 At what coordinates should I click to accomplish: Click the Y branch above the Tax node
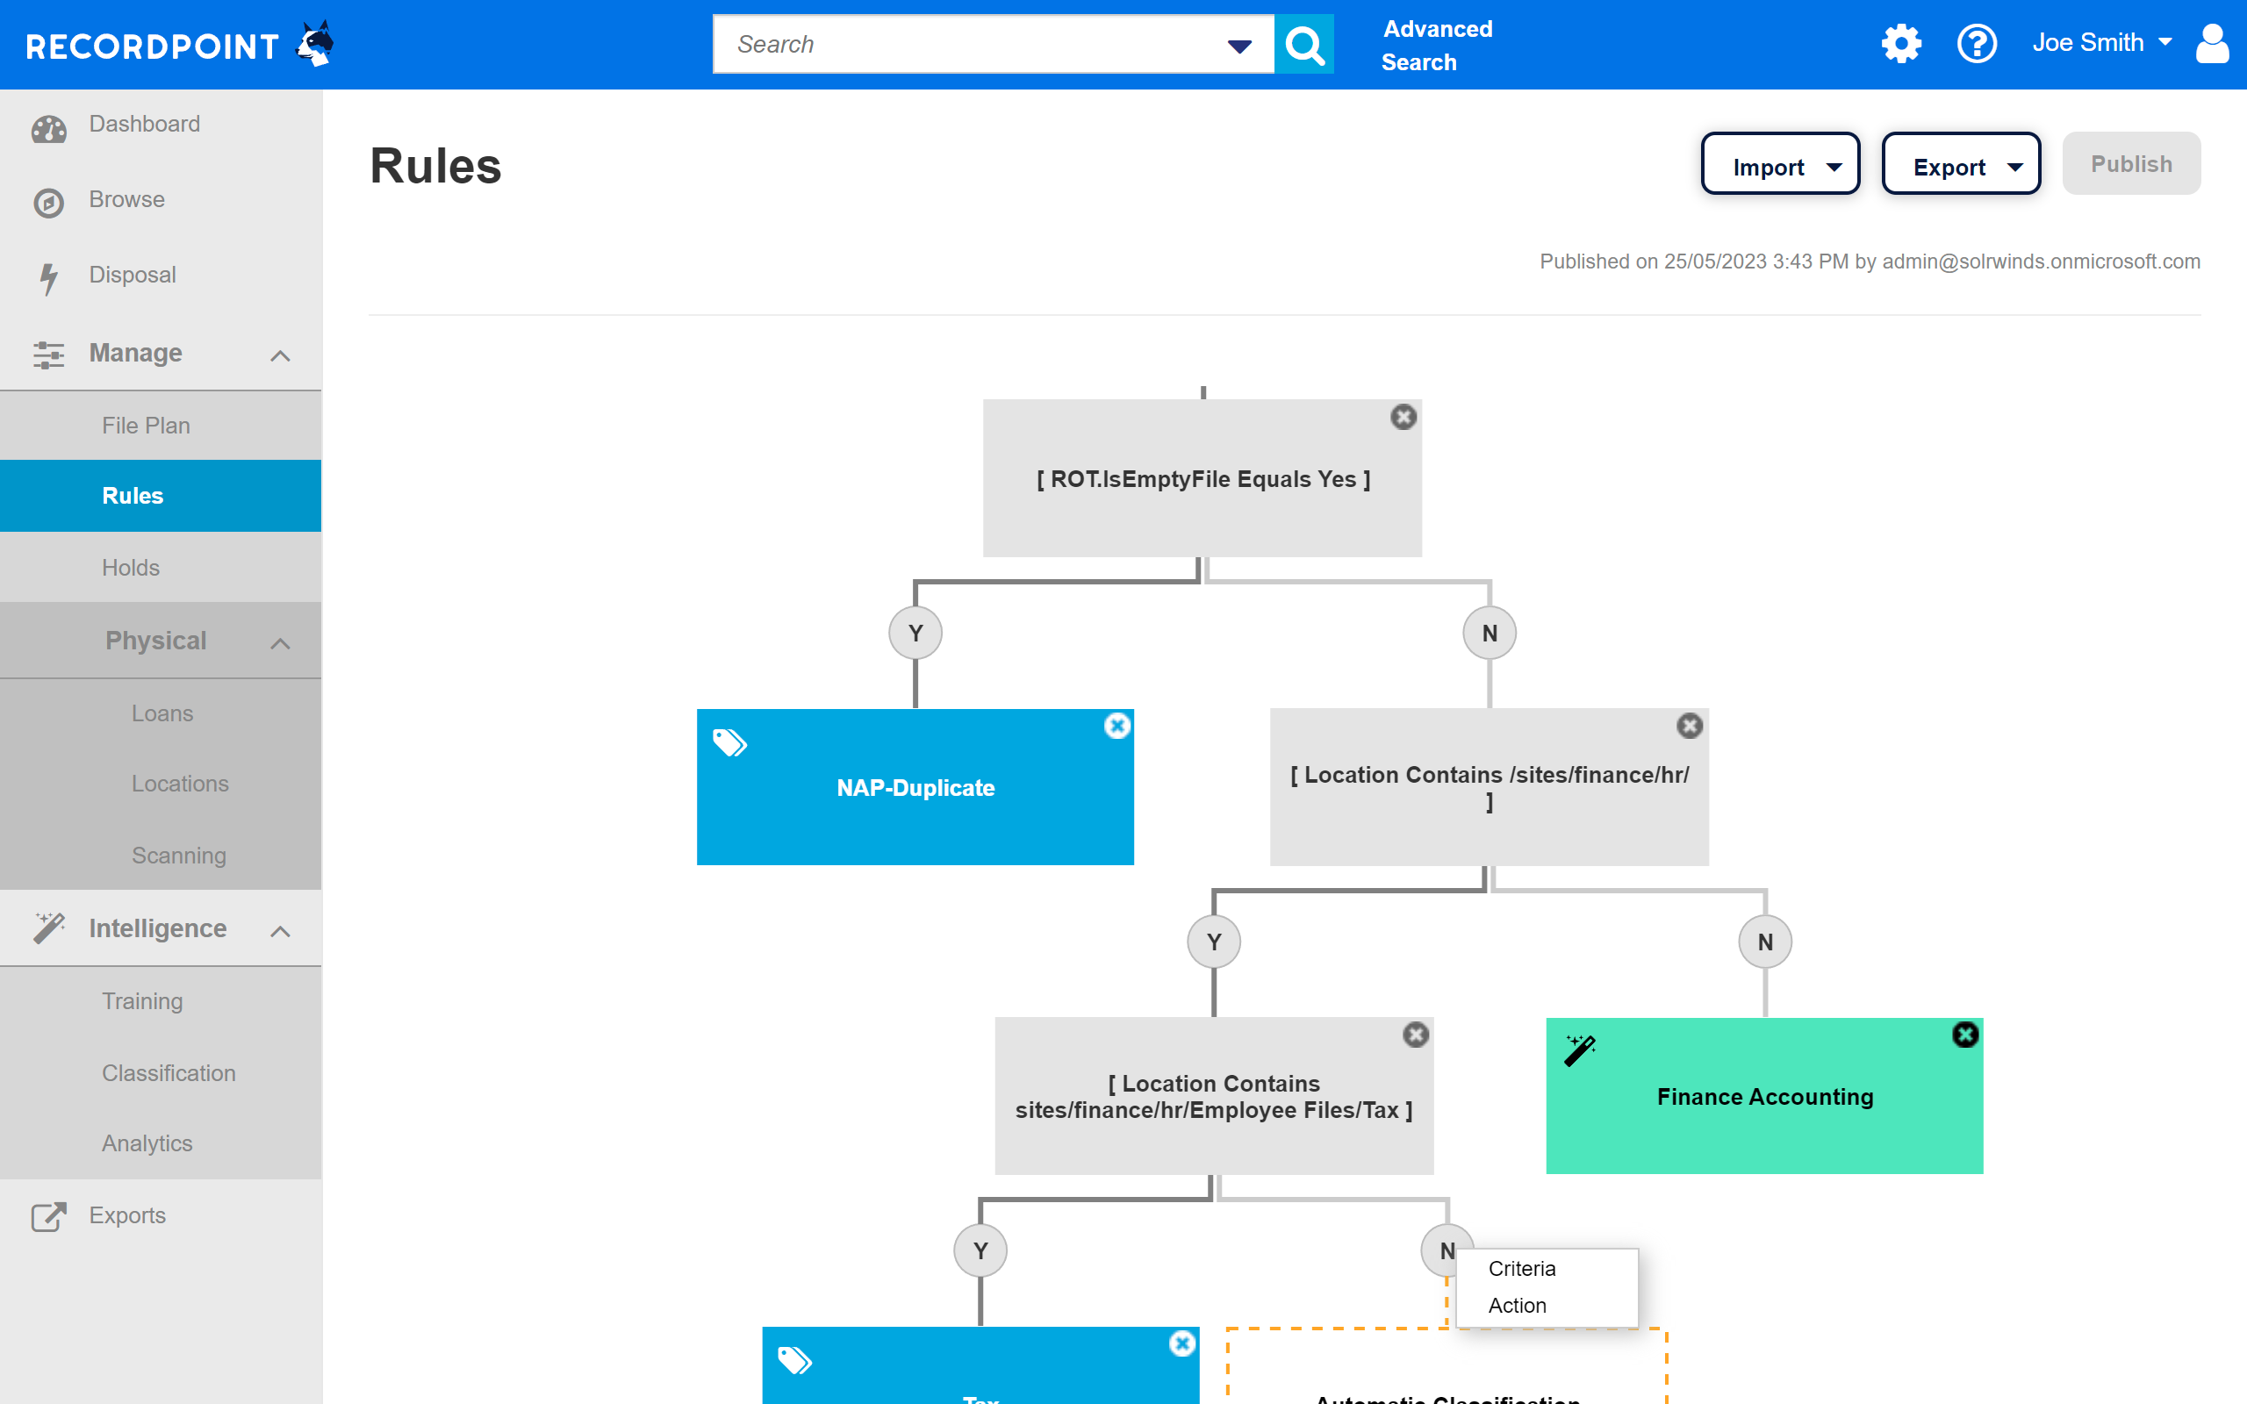(x=980, y=1250)
